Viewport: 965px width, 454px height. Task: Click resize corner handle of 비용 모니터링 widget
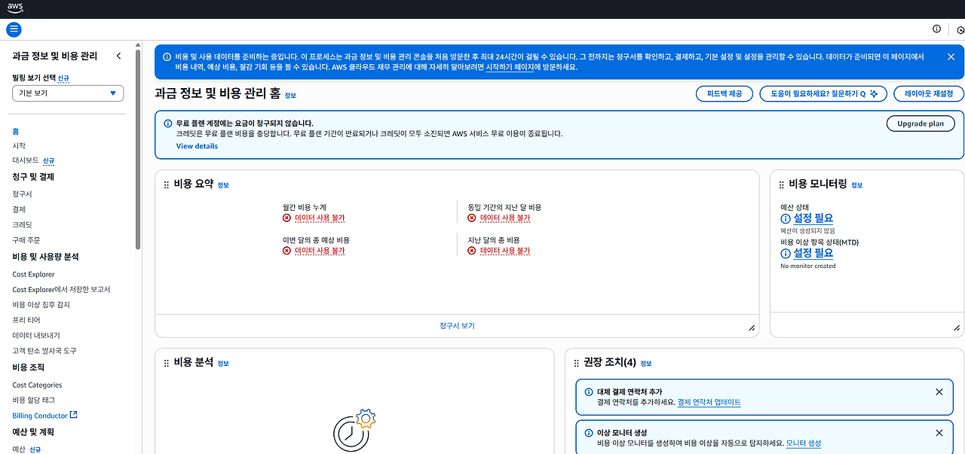(x=957, y=328)
